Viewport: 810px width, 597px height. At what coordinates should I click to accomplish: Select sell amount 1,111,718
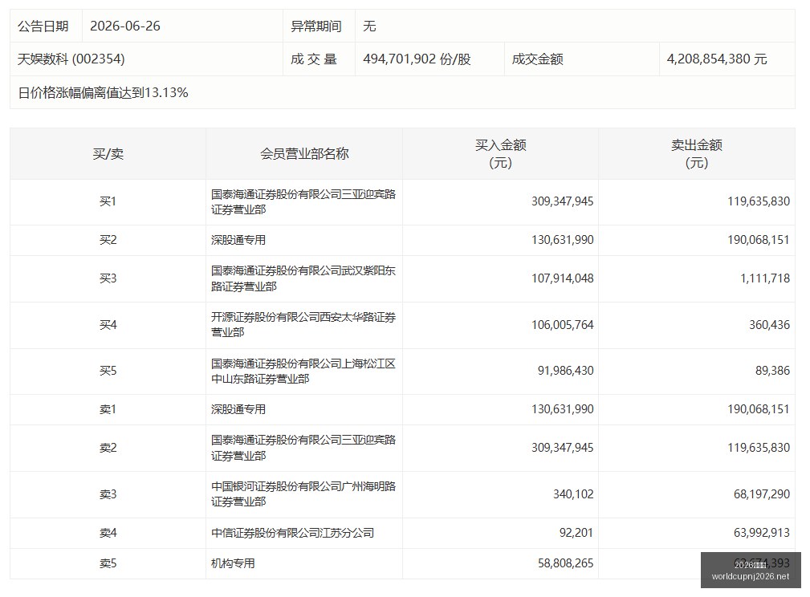(x=765, y=278)
